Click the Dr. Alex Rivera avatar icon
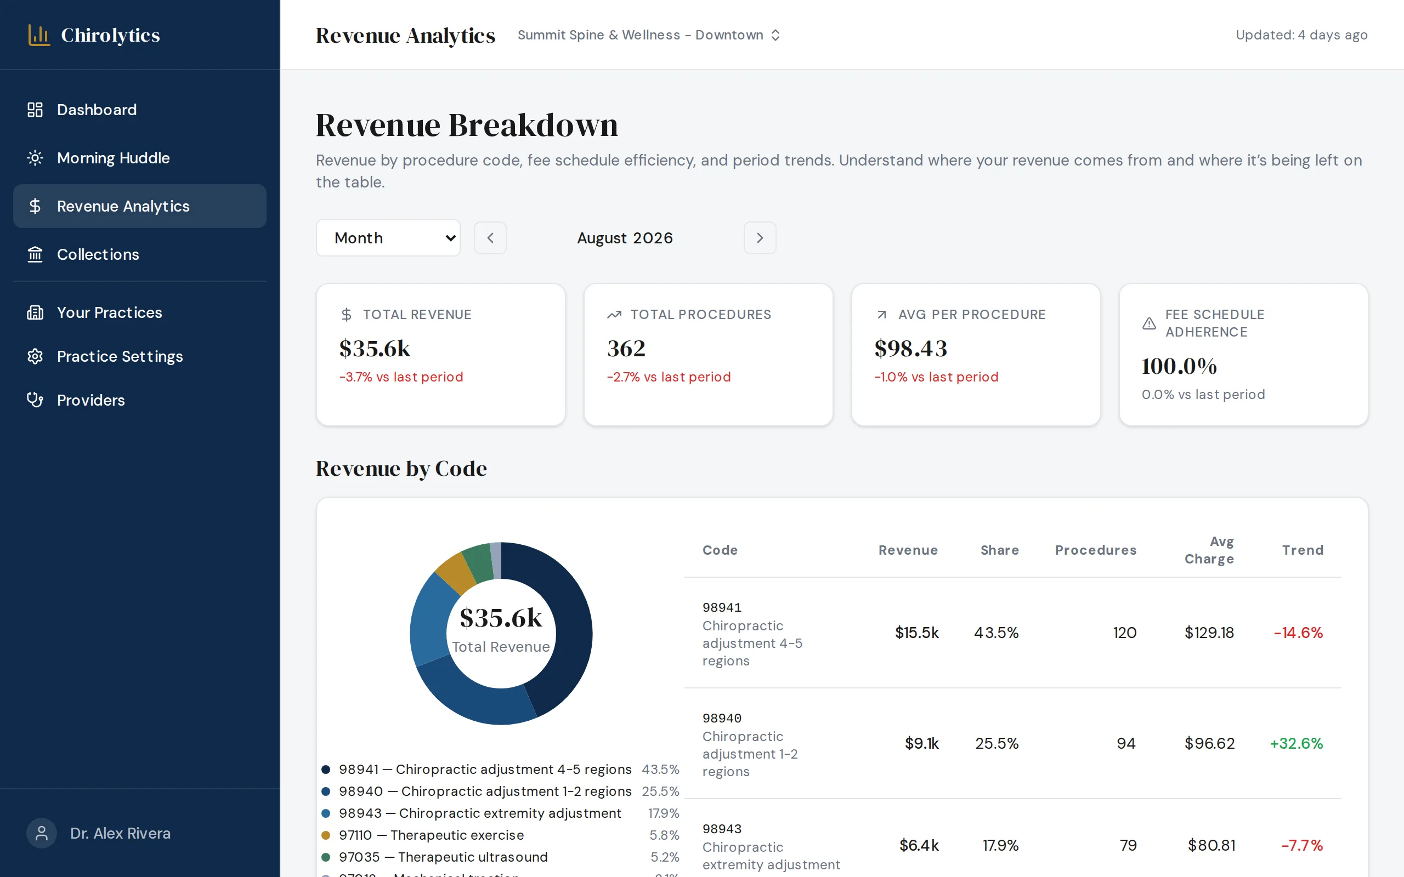Image resolution: width=1404 pixels, height=877 pixels. (42, 834)
